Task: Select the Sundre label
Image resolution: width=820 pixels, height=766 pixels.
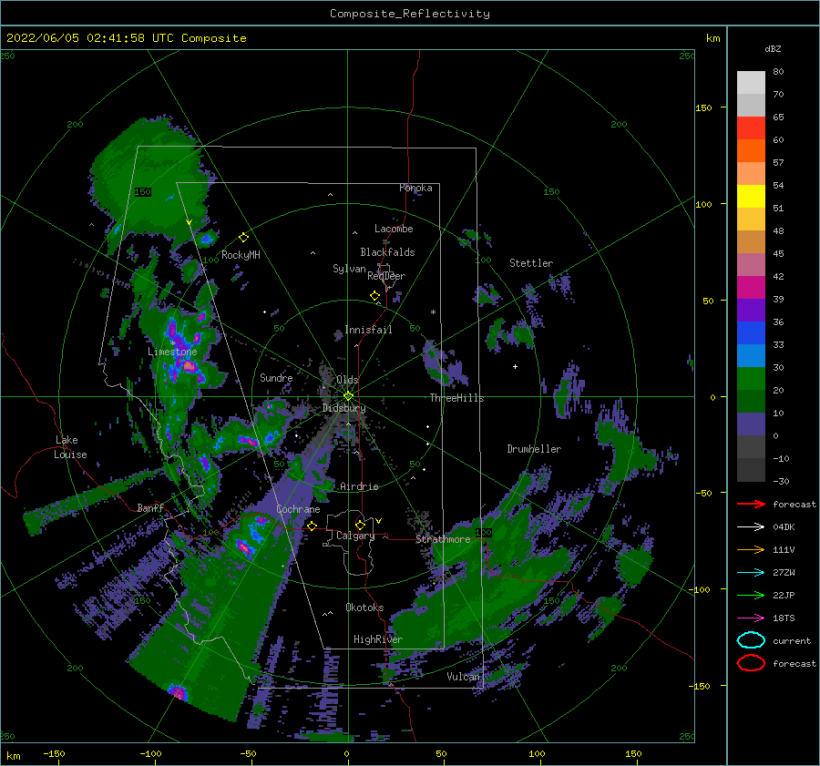Action: (x=276, y=377)
